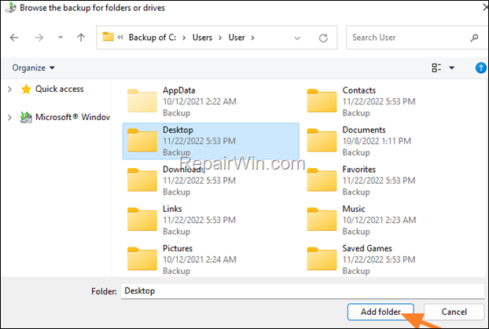
Task: Click the Add folder button
Action: tap(381, 312)
